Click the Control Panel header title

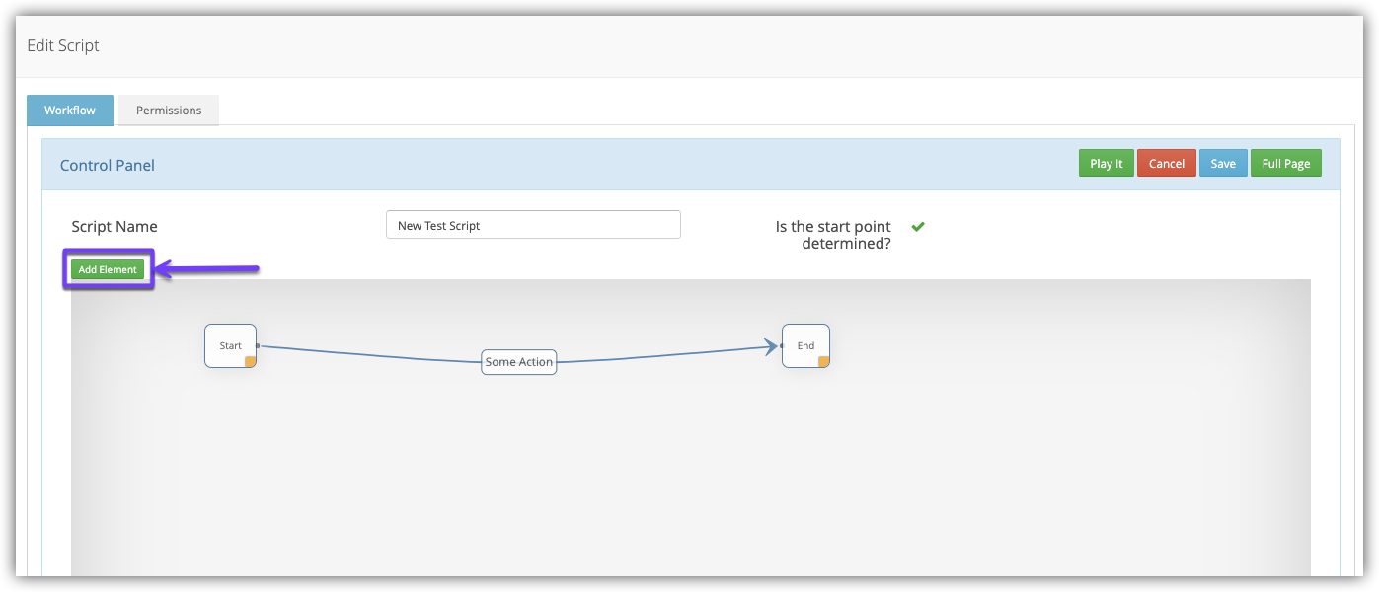tap(108, 165)
